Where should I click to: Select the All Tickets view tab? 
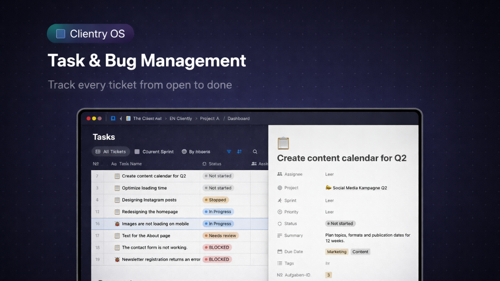(110, 152)
